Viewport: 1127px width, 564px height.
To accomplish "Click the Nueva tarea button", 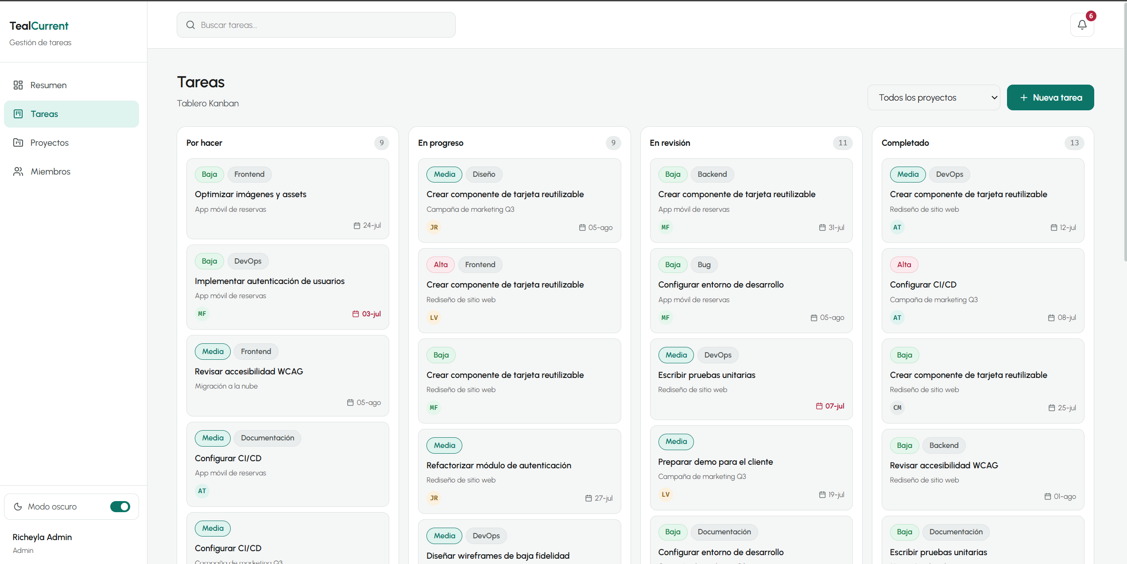I will click(1050, 97).
